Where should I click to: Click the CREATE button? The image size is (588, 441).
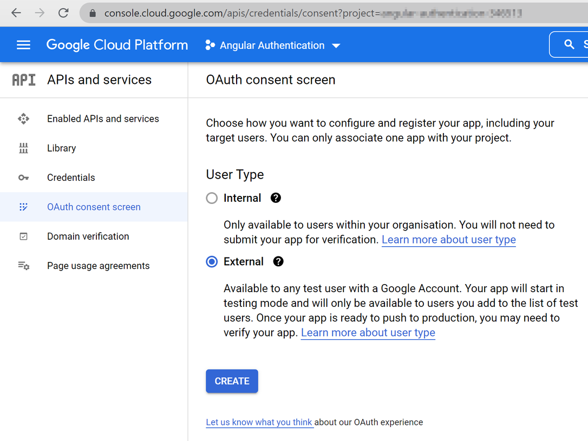[x=232, y=381]
